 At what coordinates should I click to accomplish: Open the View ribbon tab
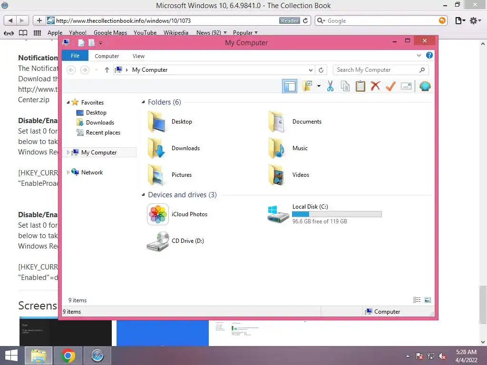click(138, 56)
